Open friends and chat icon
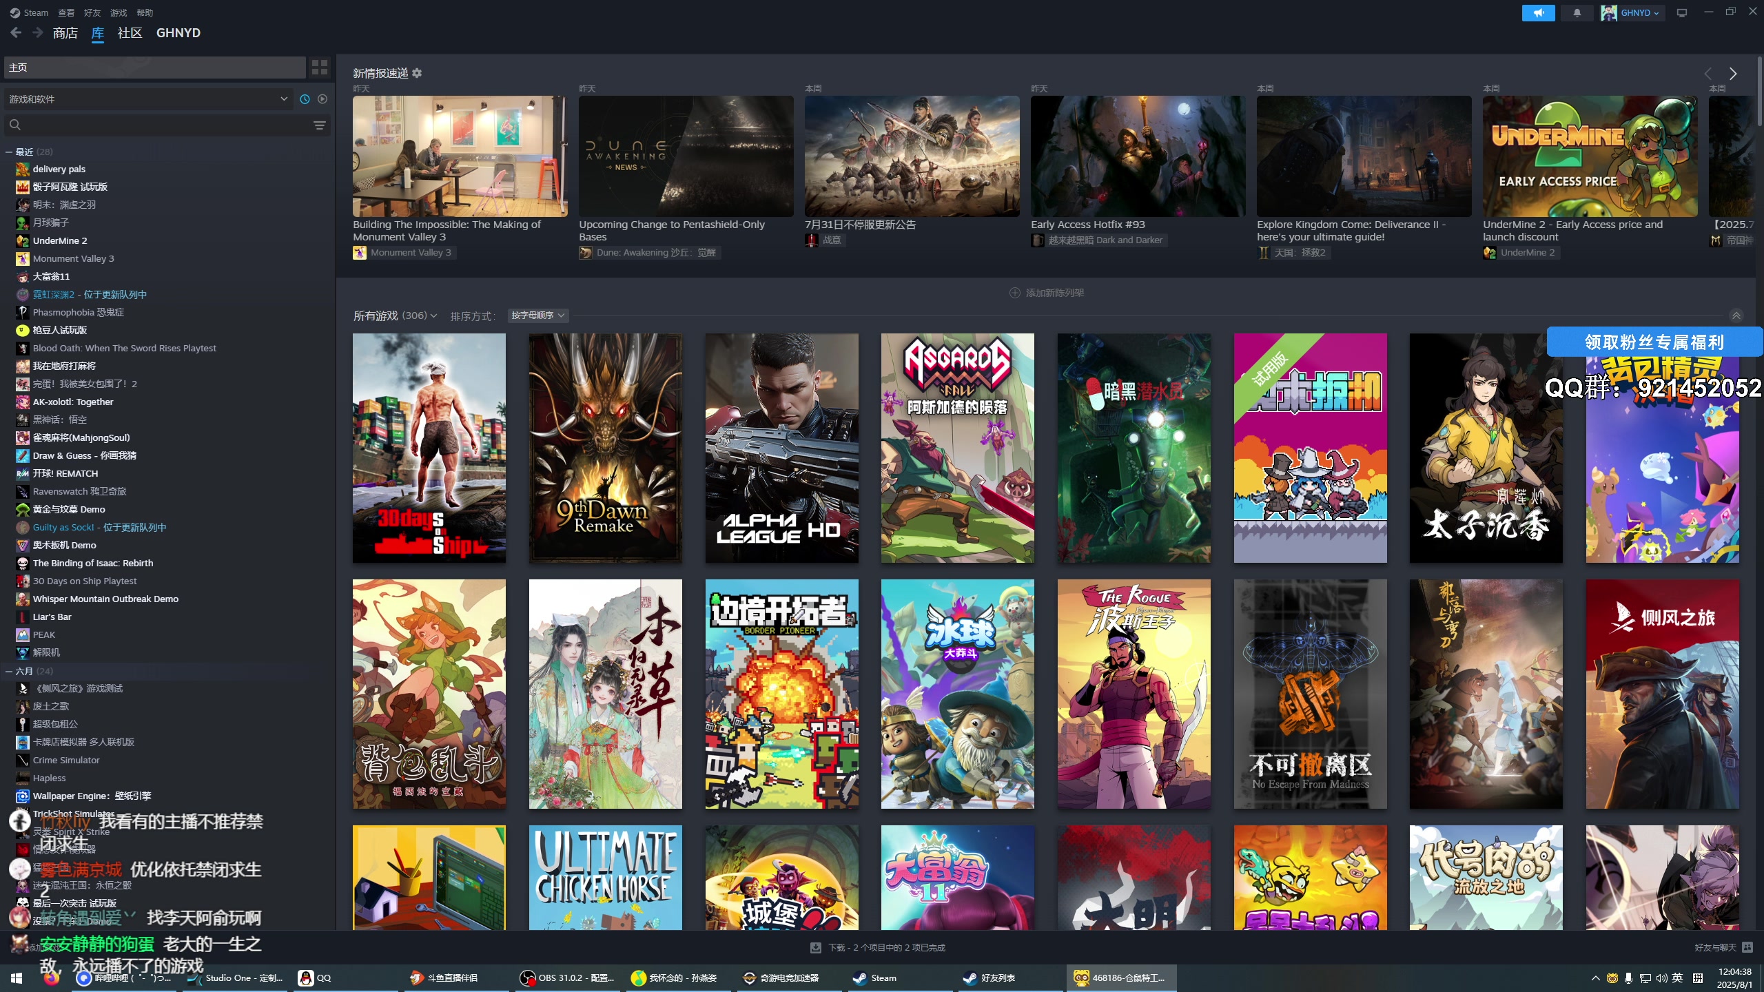1764x992 pixels. coord(1747,947)
